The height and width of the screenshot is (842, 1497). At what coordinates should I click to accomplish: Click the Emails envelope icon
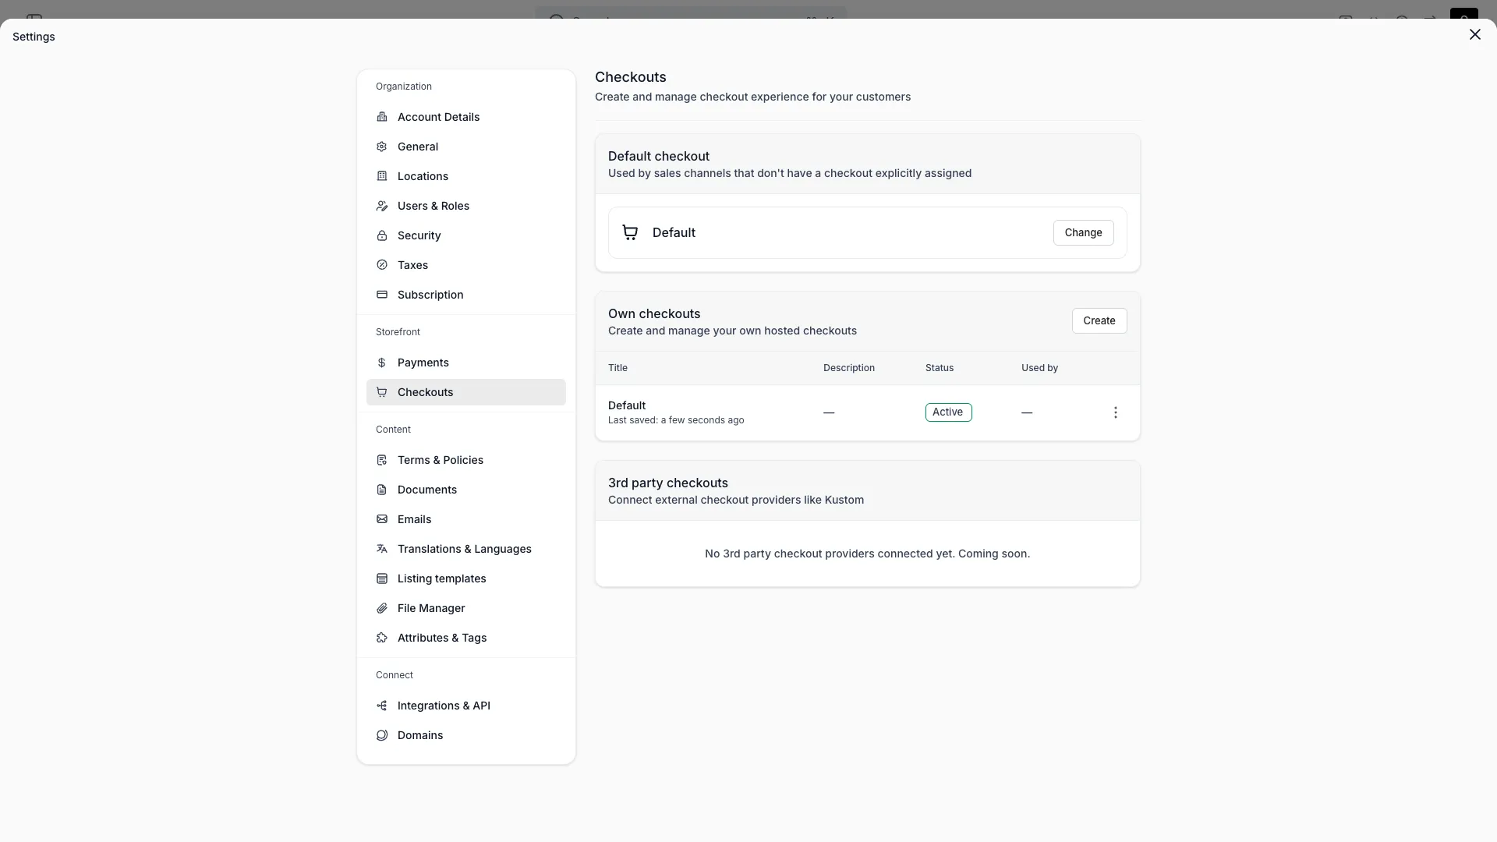coord(382,519)
